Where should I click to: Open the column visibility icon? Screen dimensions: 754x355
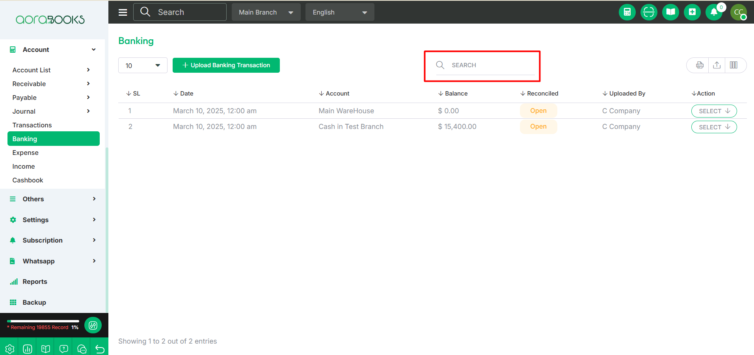[734, 65]
